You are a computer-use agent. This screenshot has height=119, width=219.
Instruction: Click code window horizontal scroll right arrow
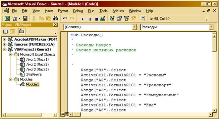tap(210, 114)
